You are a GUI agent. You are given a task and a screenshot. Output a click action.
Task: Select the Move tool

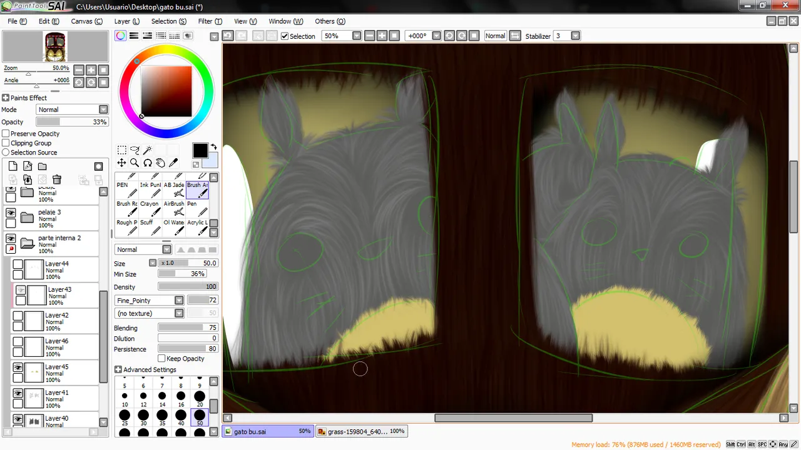(x=121, y=162)
